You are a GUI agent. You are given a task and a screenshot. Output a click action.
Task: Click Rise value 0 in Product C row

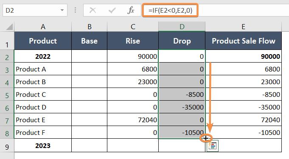(x=133, y=94)
